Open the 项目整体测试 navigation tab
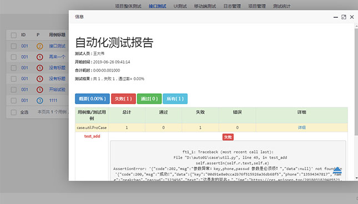This screenshot has width=358, height=204. pyautogui.click(x=128, y=6)
